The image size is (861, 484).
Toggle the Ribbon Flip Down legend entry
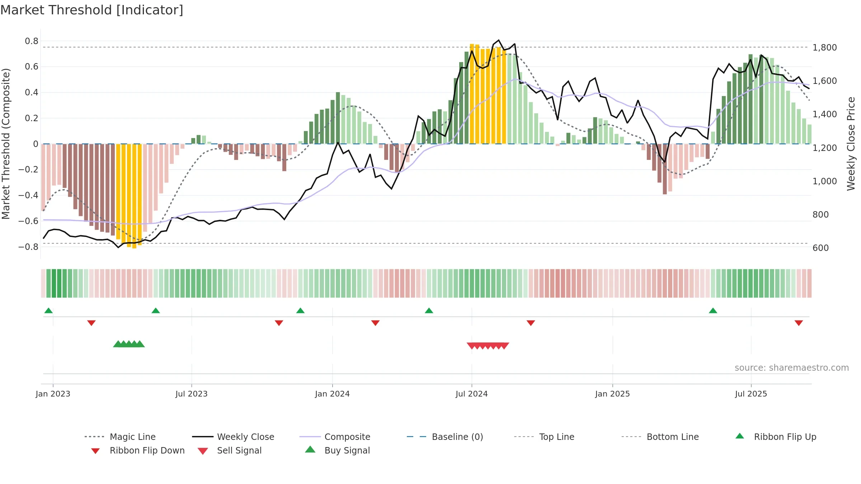(137, 450)
